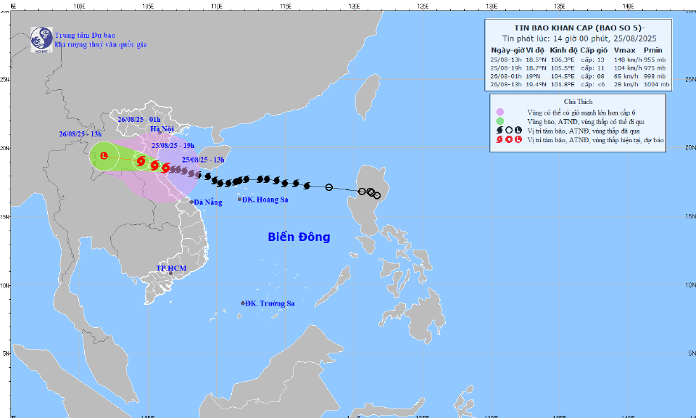Click the 'Khí tượng thuỷ văn quốc gia' text

click(101, 44)
